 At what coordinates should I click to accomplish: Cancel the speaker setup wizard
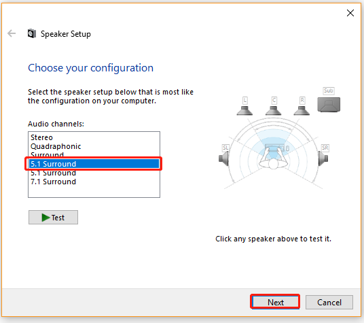point(329,303)
